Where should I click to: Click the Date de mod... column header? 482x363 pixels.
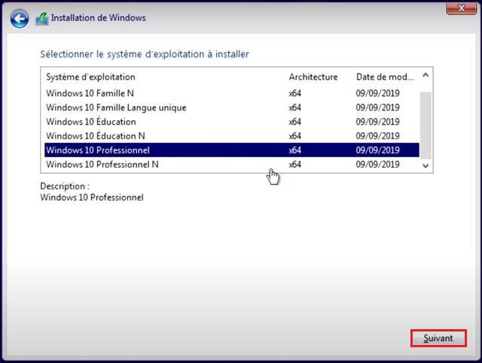coord(385,77)
